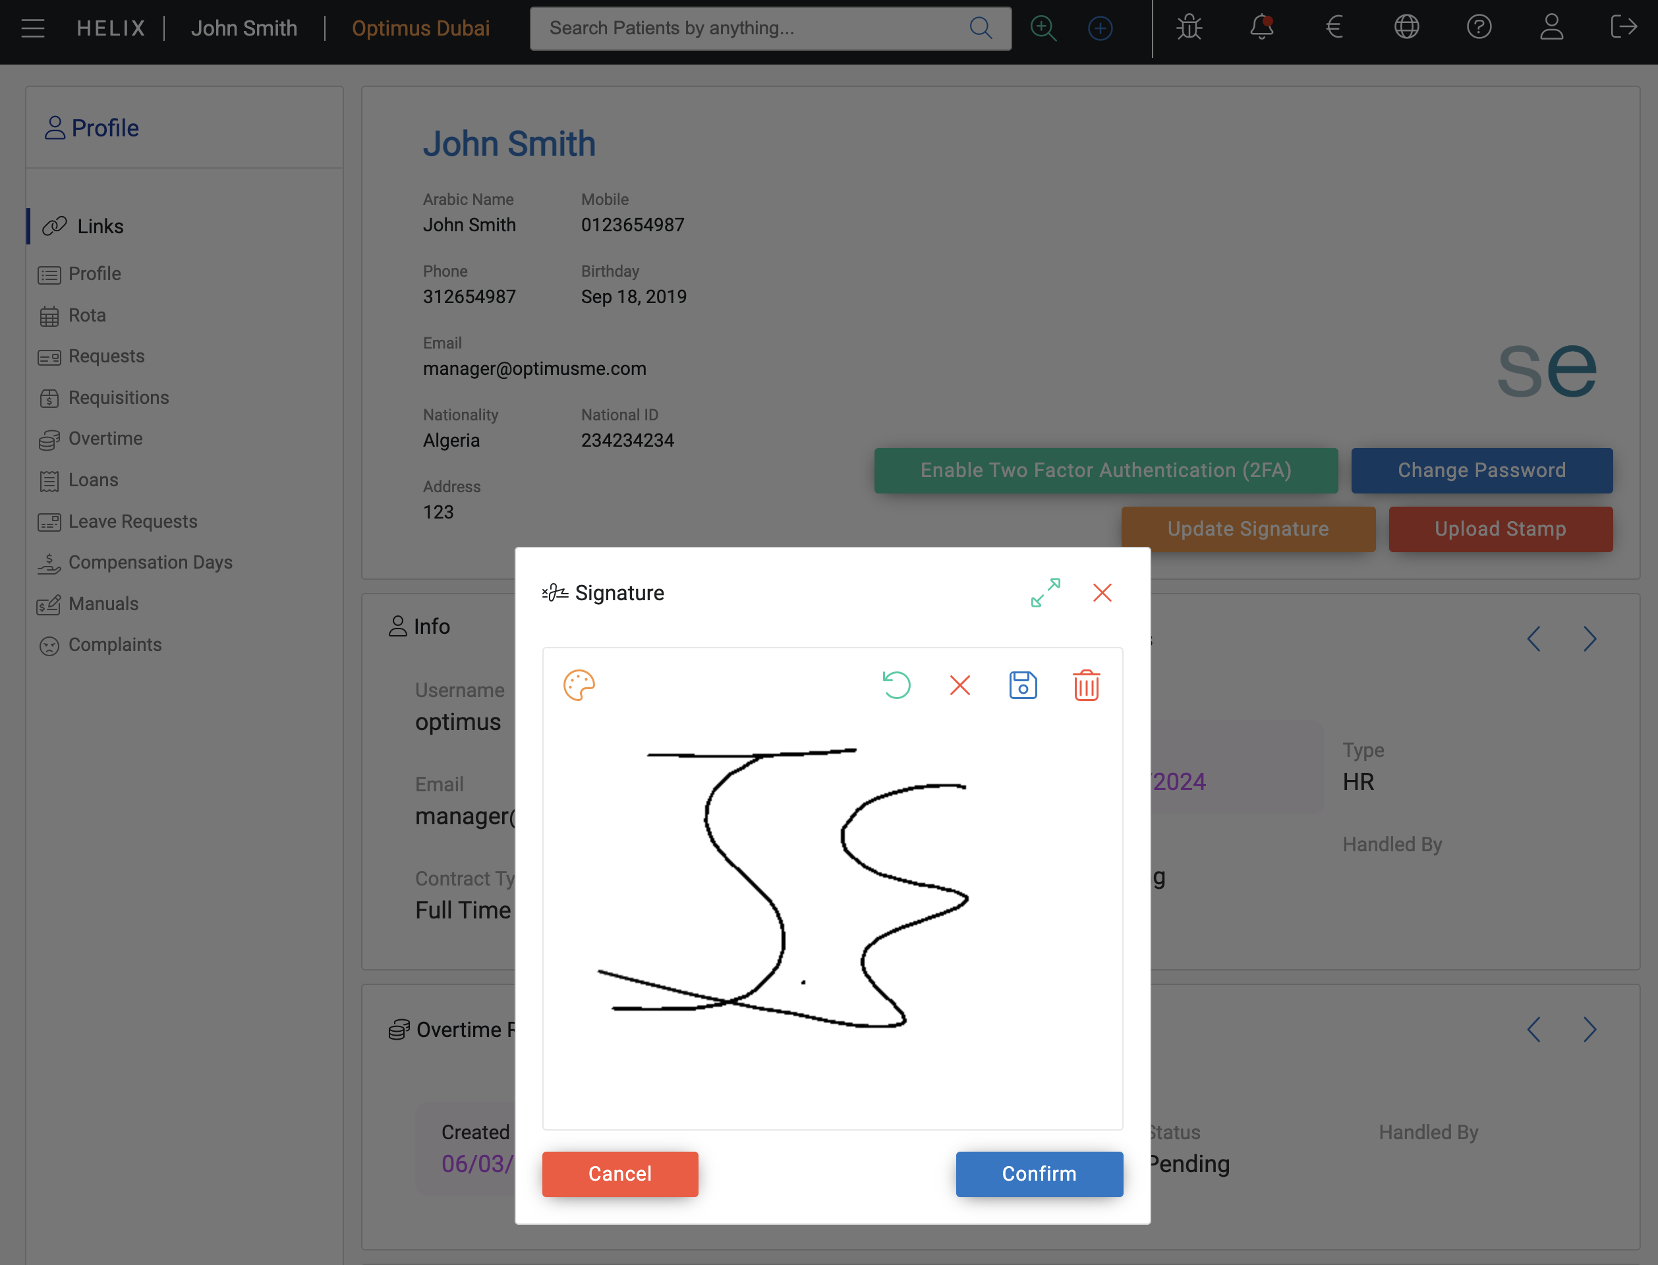The width and height of the screenshot is (1658, 1265).
Task: Select Rota in the sidebar
Action: tap(86, 315)
